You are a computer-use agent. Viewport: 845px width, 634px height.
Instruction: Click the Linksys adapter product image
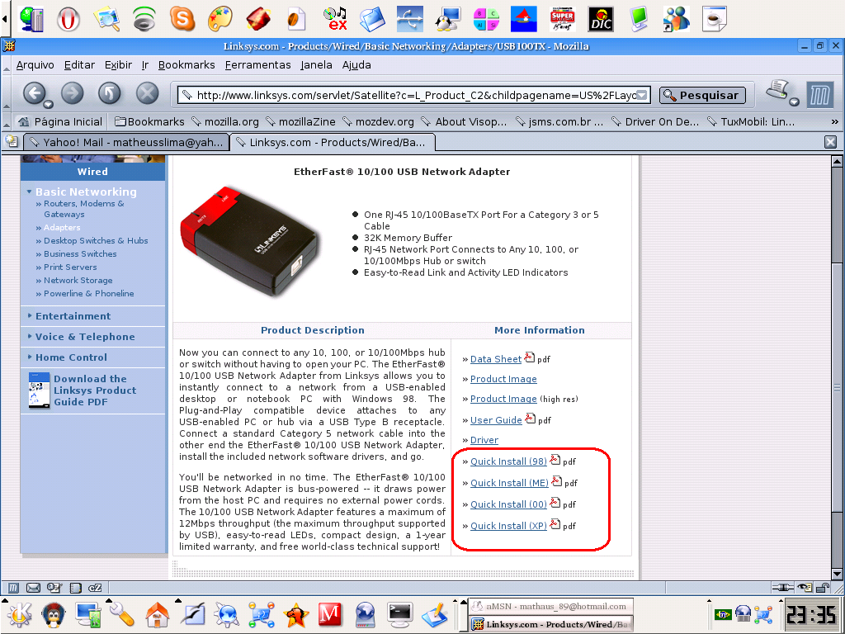coord(251,242)
